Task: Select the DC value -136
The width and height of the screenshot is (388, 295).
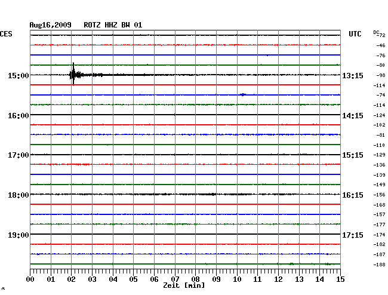Action: tap(379, 165)
